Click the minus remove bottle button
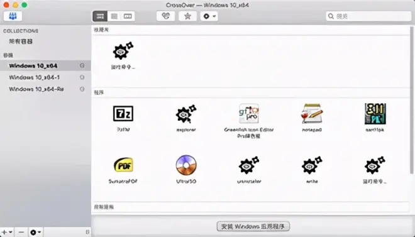 (x=21, y=232)
